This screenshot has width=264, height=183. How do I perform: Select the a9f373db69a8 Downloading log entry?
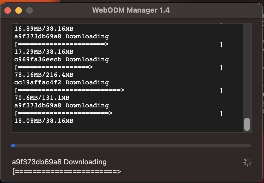click(61, 36)
